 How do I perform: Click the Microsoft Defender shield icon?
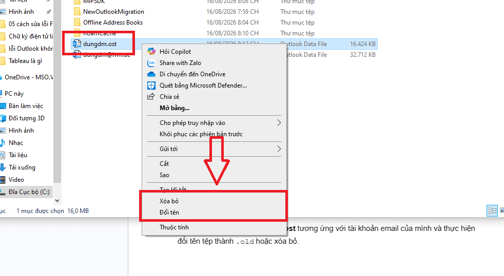coord(151,86)
